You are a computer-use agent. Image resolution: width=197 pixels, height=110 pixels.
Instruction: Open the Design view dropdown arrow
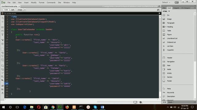25,10
